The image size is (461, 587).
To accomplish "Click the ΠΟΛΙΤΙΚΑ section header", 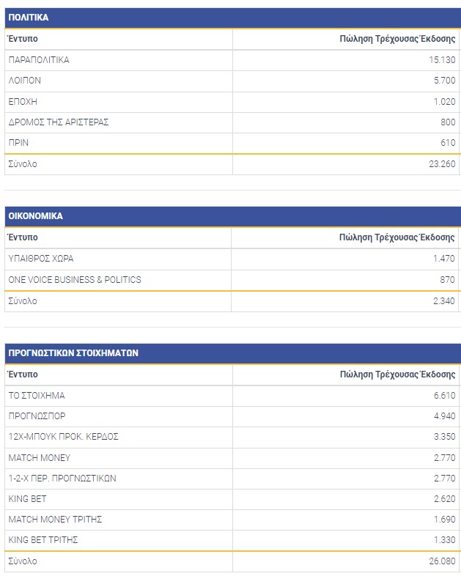I will pos(29,18).
